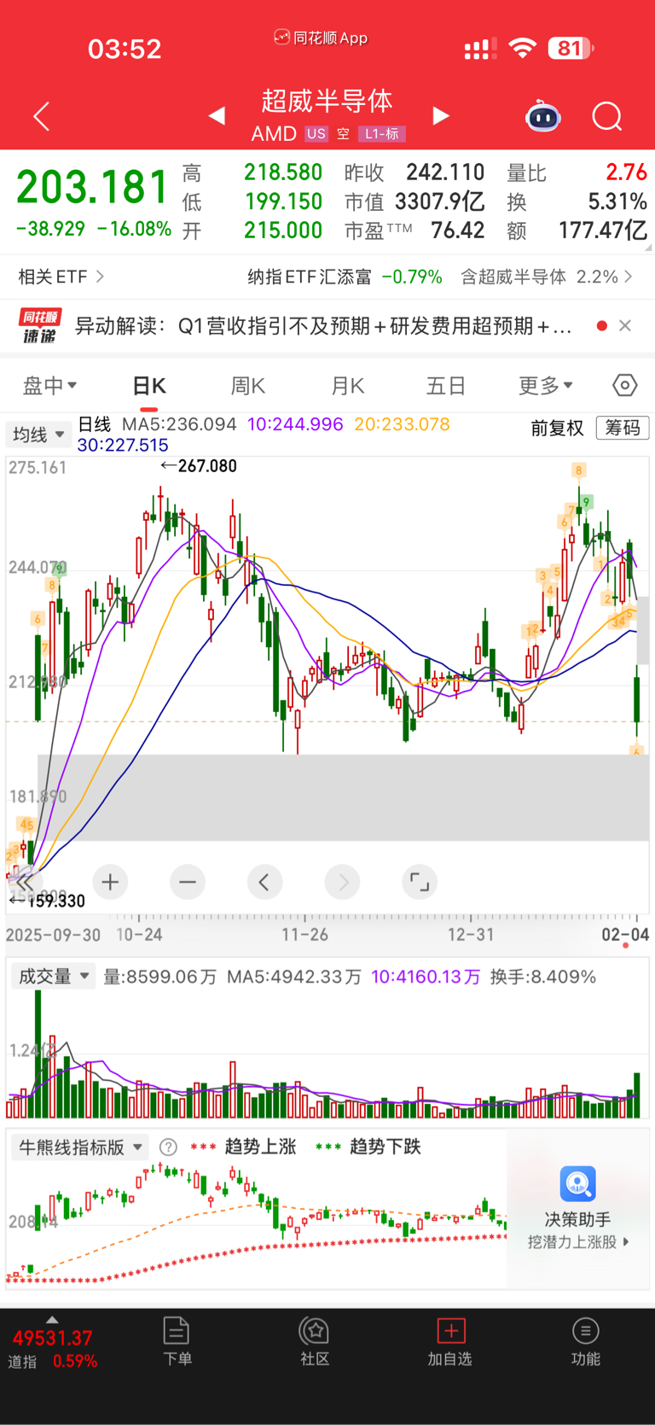This screenshot has width=655, height=1425.
Task: Open the robot assistant icon
Action: (542, 116)
